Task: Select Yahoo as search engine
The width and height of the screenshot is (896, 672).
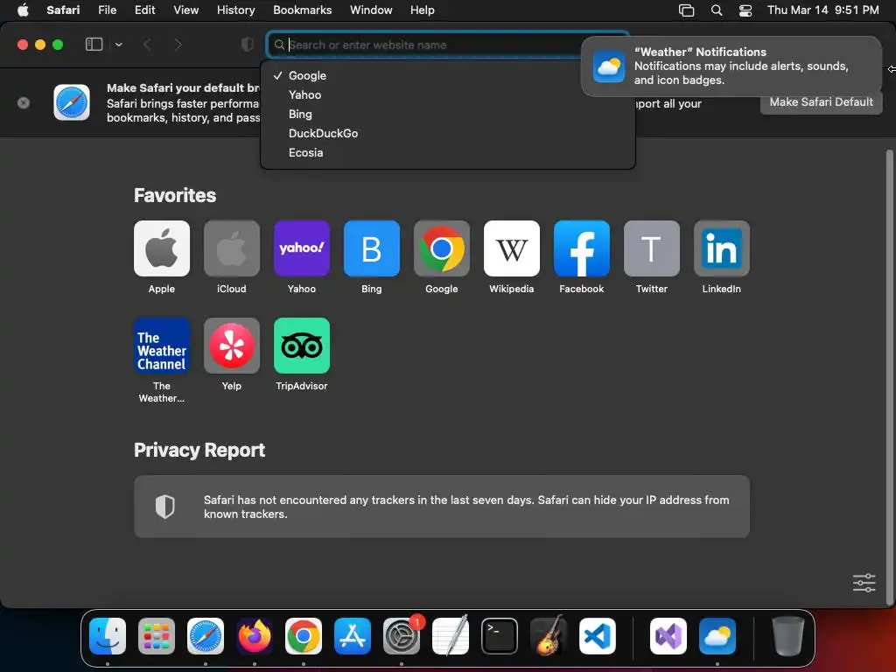Action: pyautogui.click(x=447, y=94)
